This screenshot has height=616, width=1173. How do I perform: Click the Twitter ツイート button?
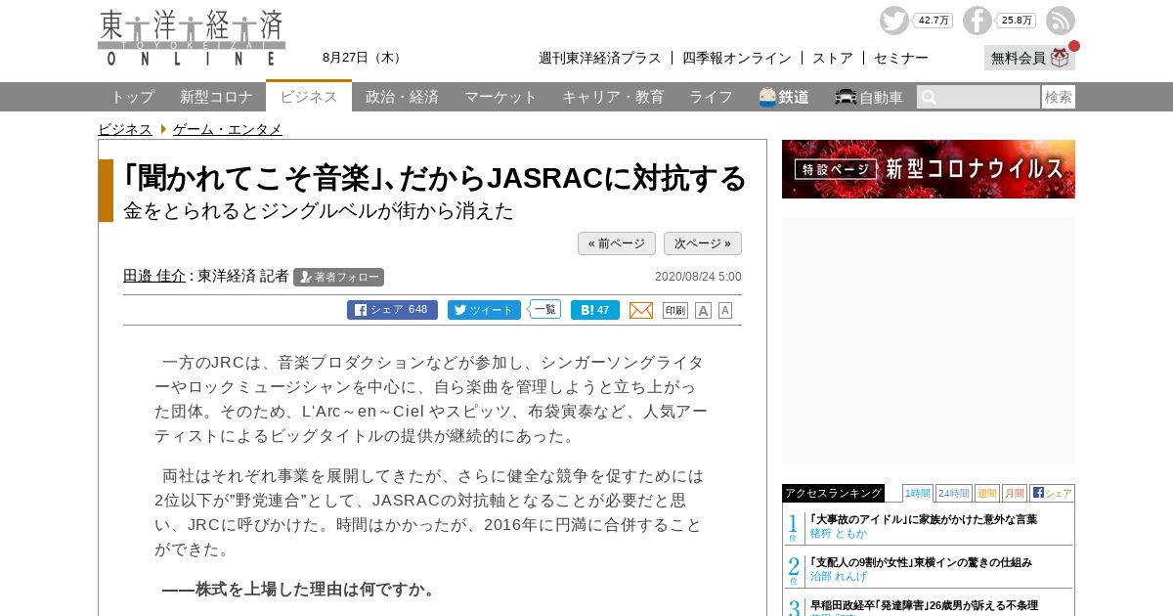point(484,310)
